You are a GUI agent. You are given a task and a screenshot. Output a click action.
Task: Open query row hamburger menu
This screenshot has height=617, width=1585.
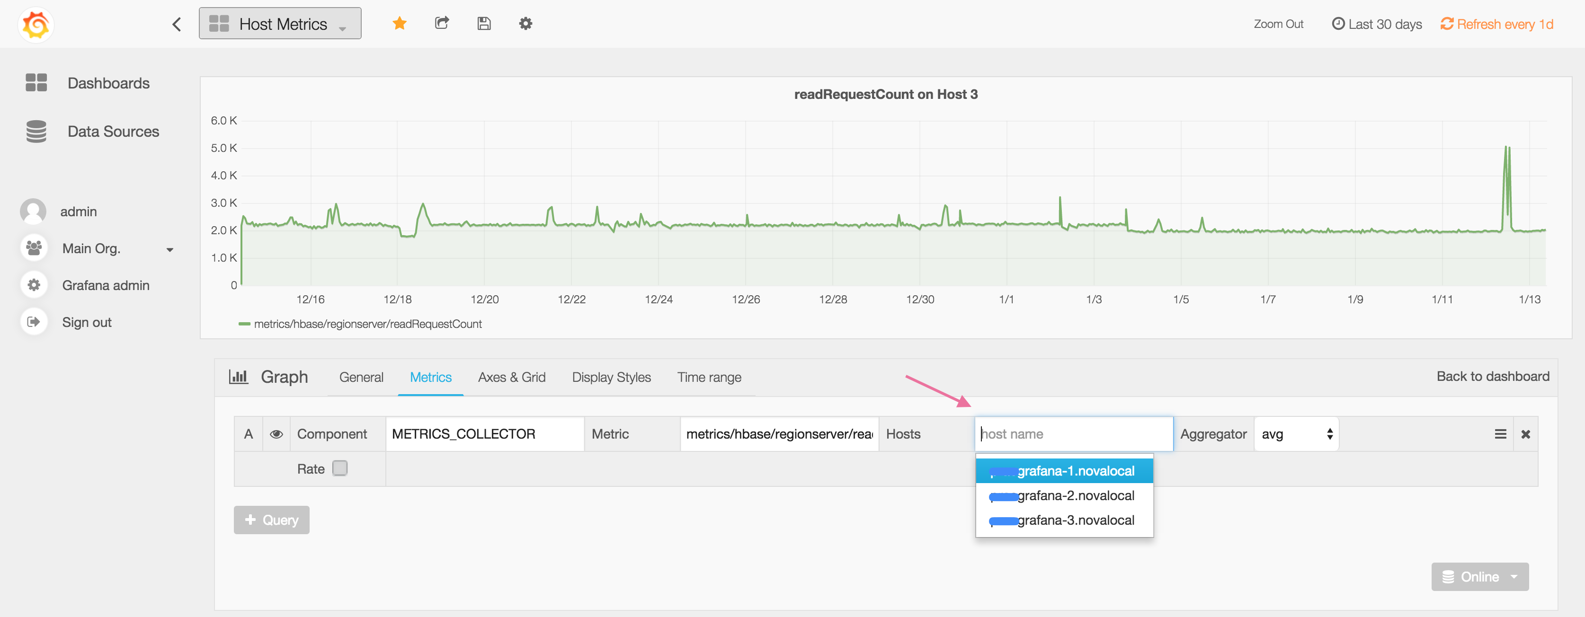click(1500, 434)
